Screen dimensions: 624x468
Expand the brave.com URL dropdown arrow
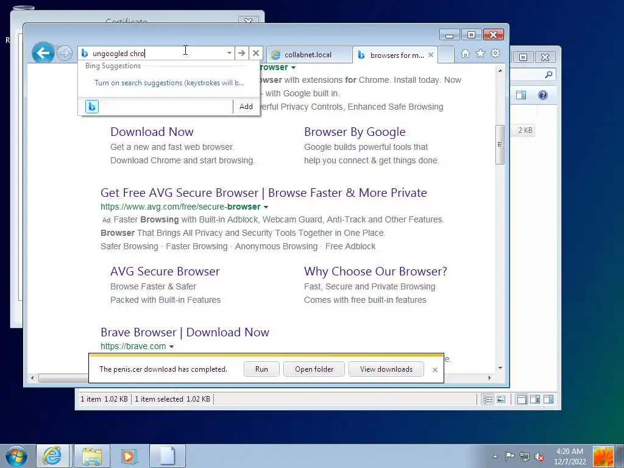pos(171,347)
